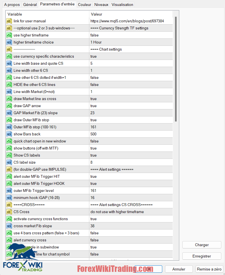This screenshot has height=275, width=225.
Task: Click '==== Alert settings CS CROSS======' value cell
Action: point(131,205)
